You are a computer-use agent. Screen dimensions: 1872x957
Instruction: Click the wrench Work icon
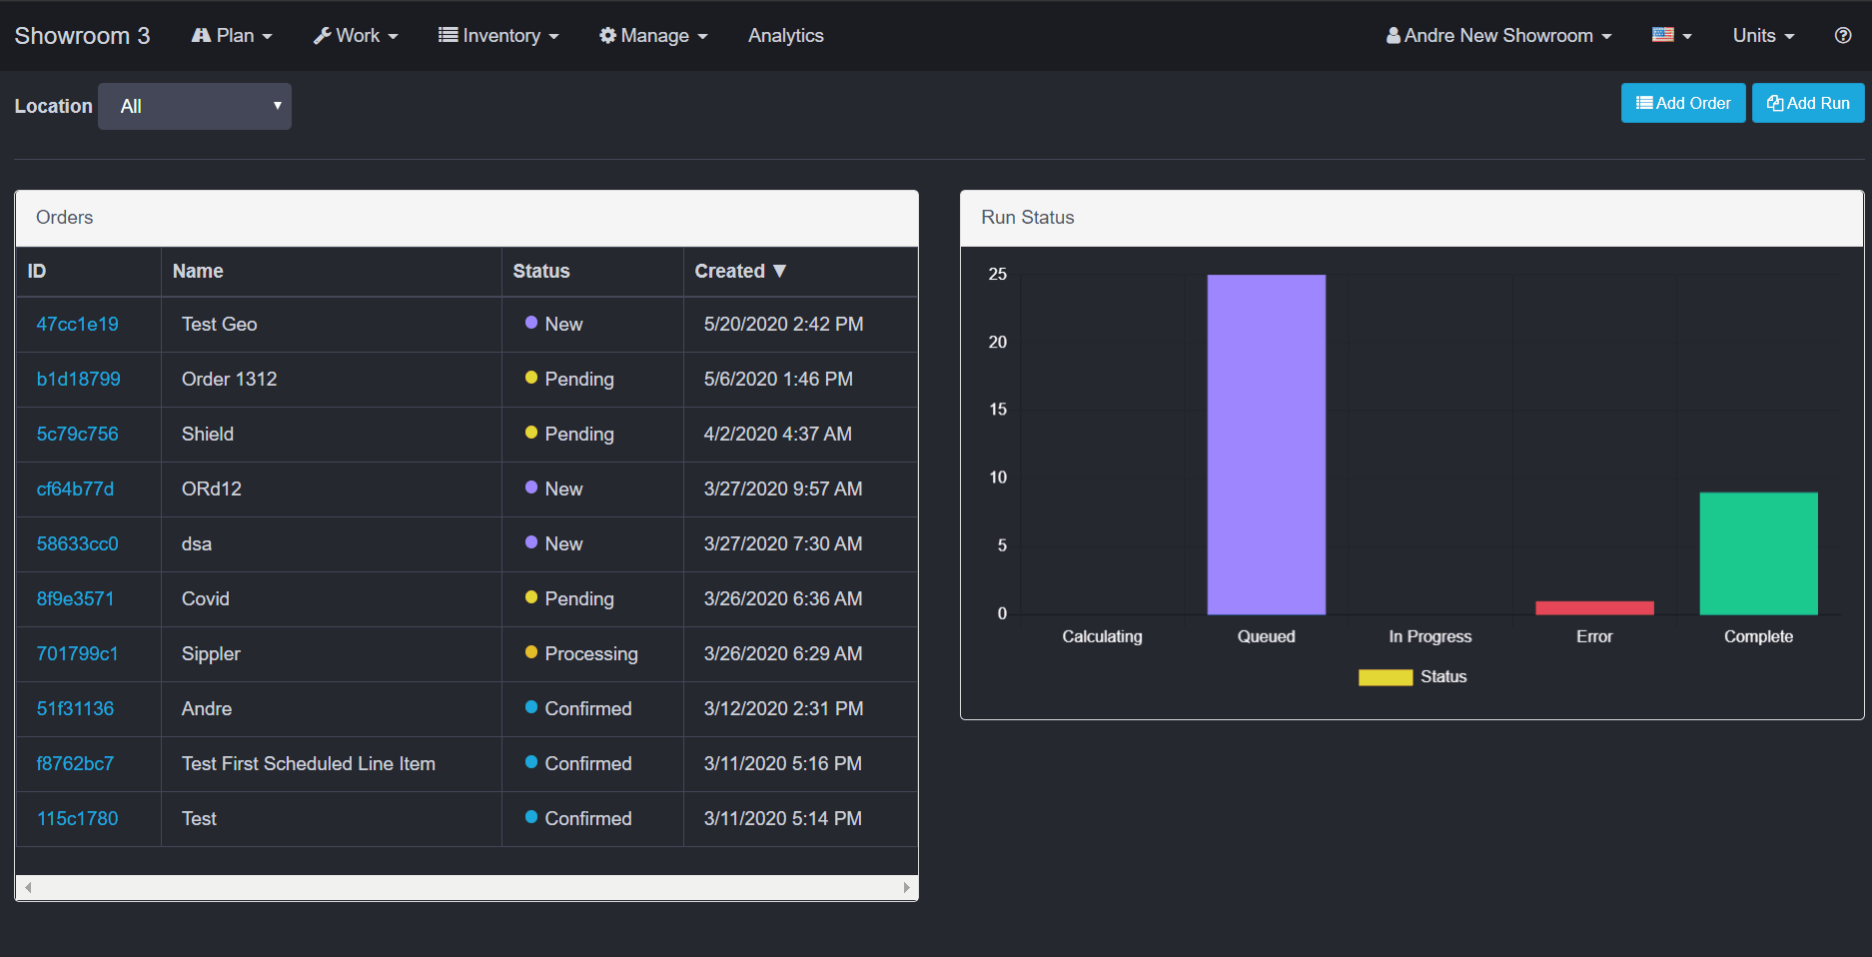point(322,35)
